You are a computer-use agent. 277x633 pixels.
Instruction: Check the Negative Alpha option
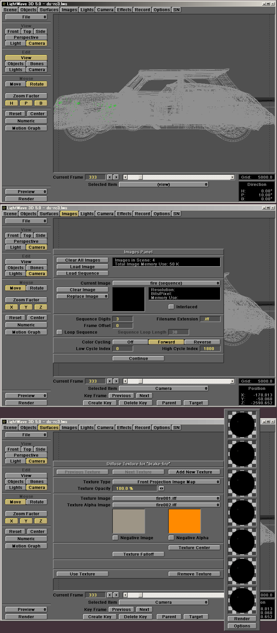(x=171, y=538)
